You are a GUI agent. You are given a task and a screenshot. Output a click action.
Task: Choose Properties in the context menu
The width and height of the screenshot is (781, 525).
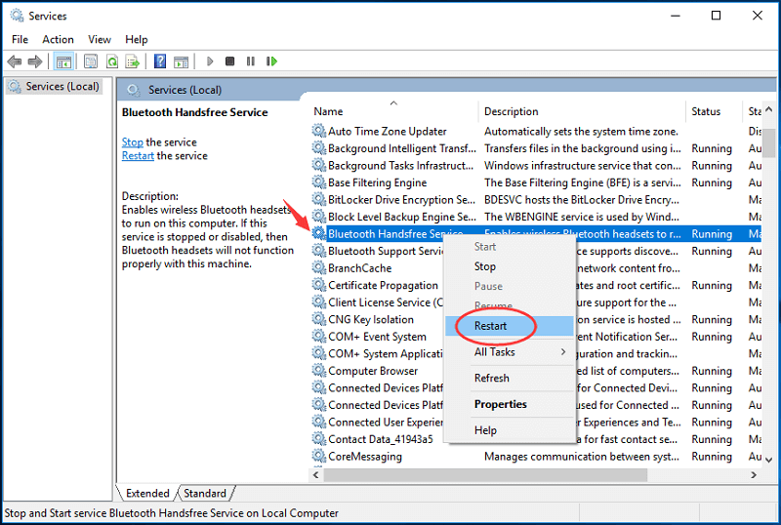click(509, 404)
